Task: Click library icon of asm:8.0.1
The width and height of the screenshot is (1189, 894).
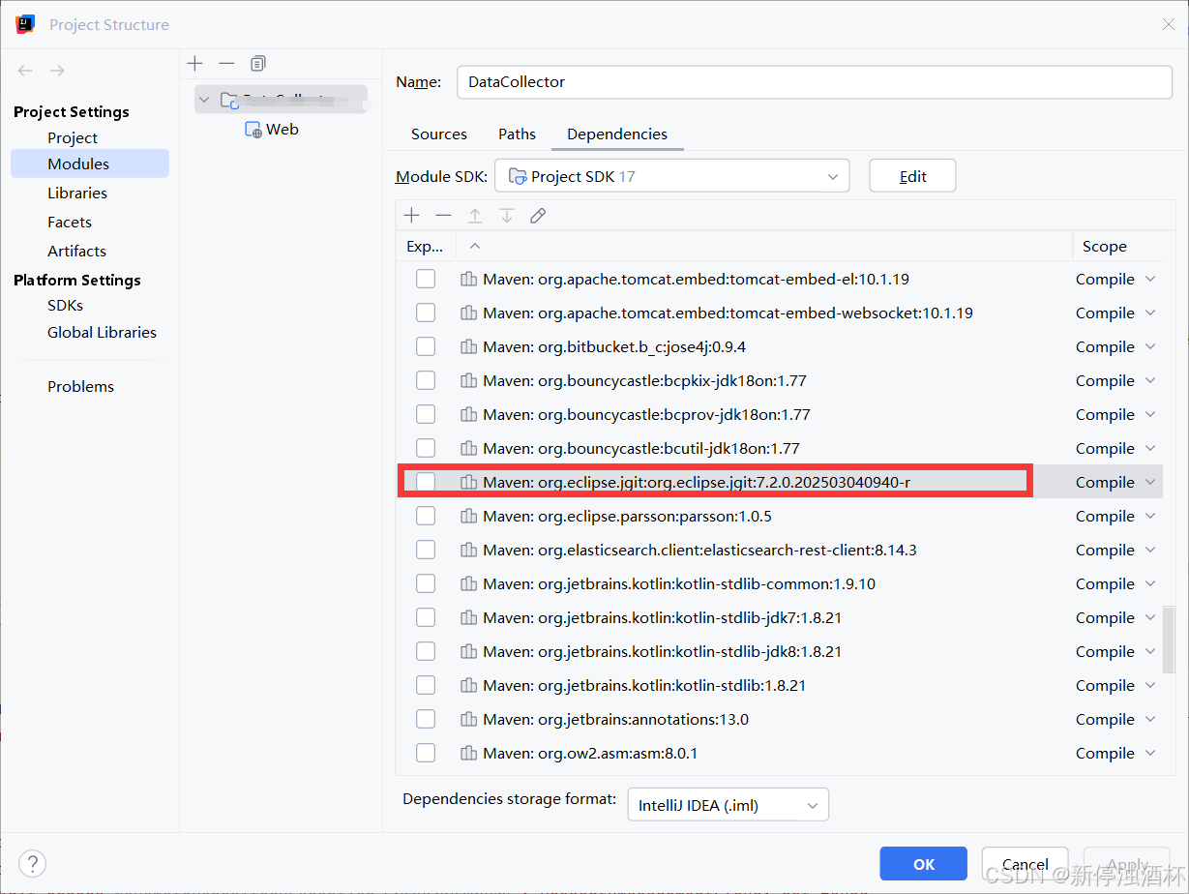Action: point(468,753)
